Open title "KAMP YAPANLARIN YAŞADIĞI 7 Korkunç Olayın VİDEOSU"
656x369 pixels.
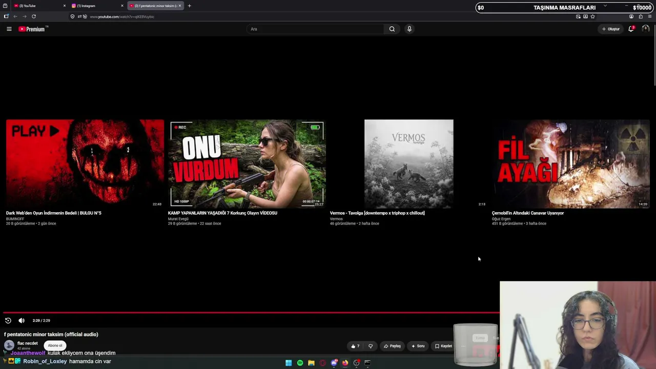pyautogui.click(x=222, y=213)
